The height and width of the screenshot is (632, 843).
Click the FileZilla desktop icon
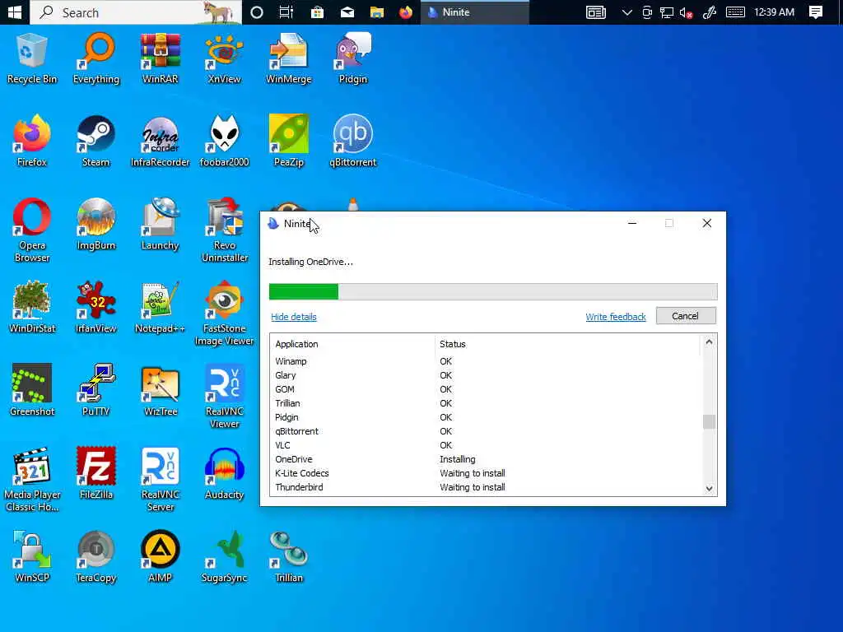point(95,473)
